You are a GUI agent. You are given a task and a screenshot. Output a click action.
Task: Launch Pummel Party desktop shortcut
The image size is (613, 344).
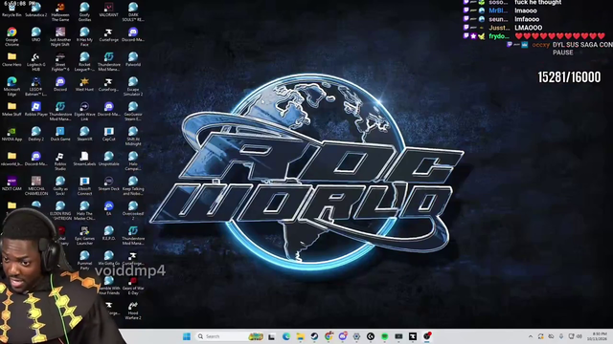(x=84, y=260)
